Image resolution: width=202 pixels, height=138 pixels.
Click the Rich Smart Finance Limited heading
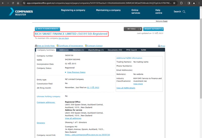pyautogui.click(x=71, y=34)
